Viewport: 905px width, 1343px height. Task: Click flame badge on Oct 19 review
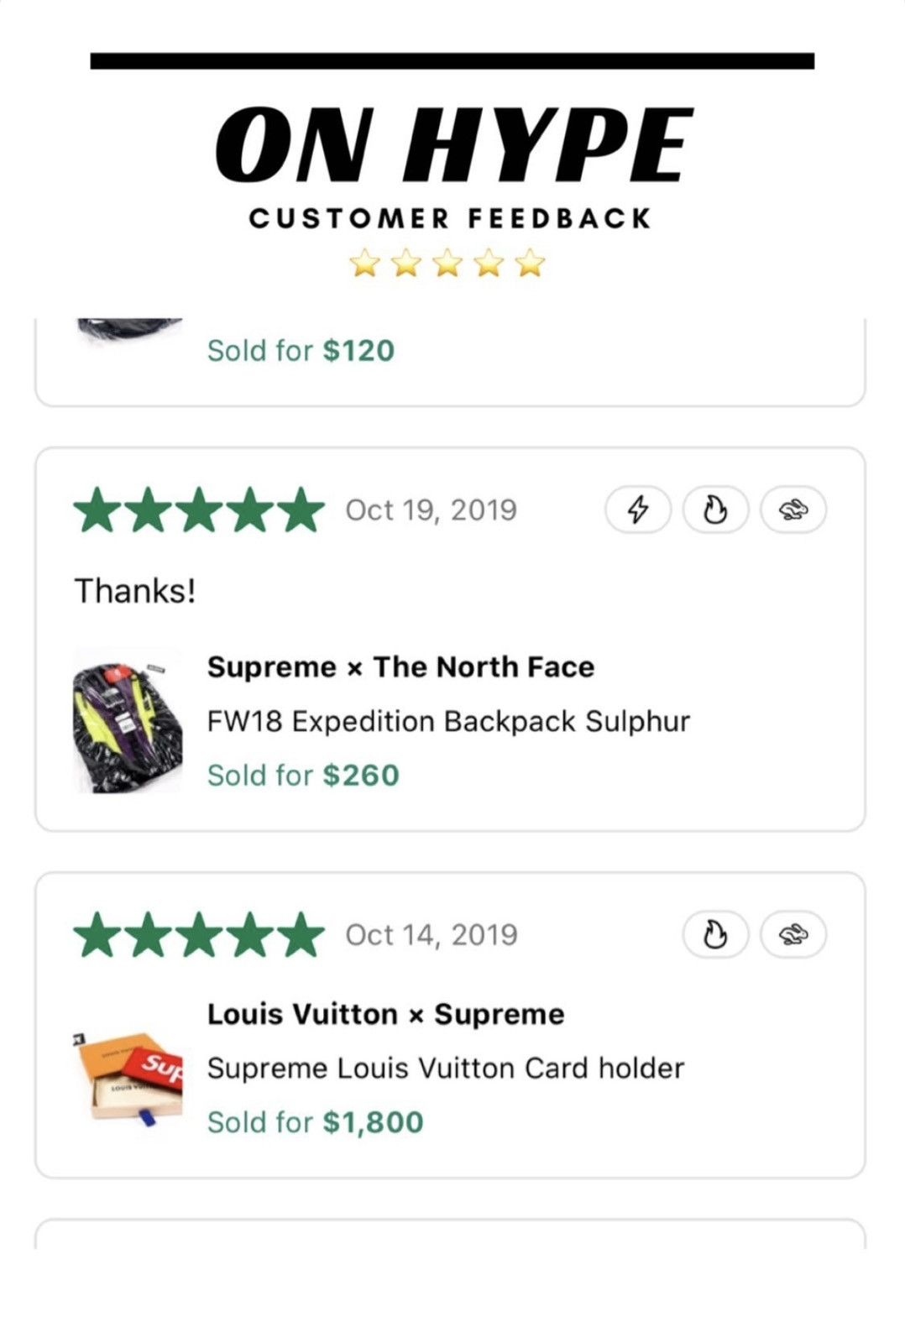(715, 510)
